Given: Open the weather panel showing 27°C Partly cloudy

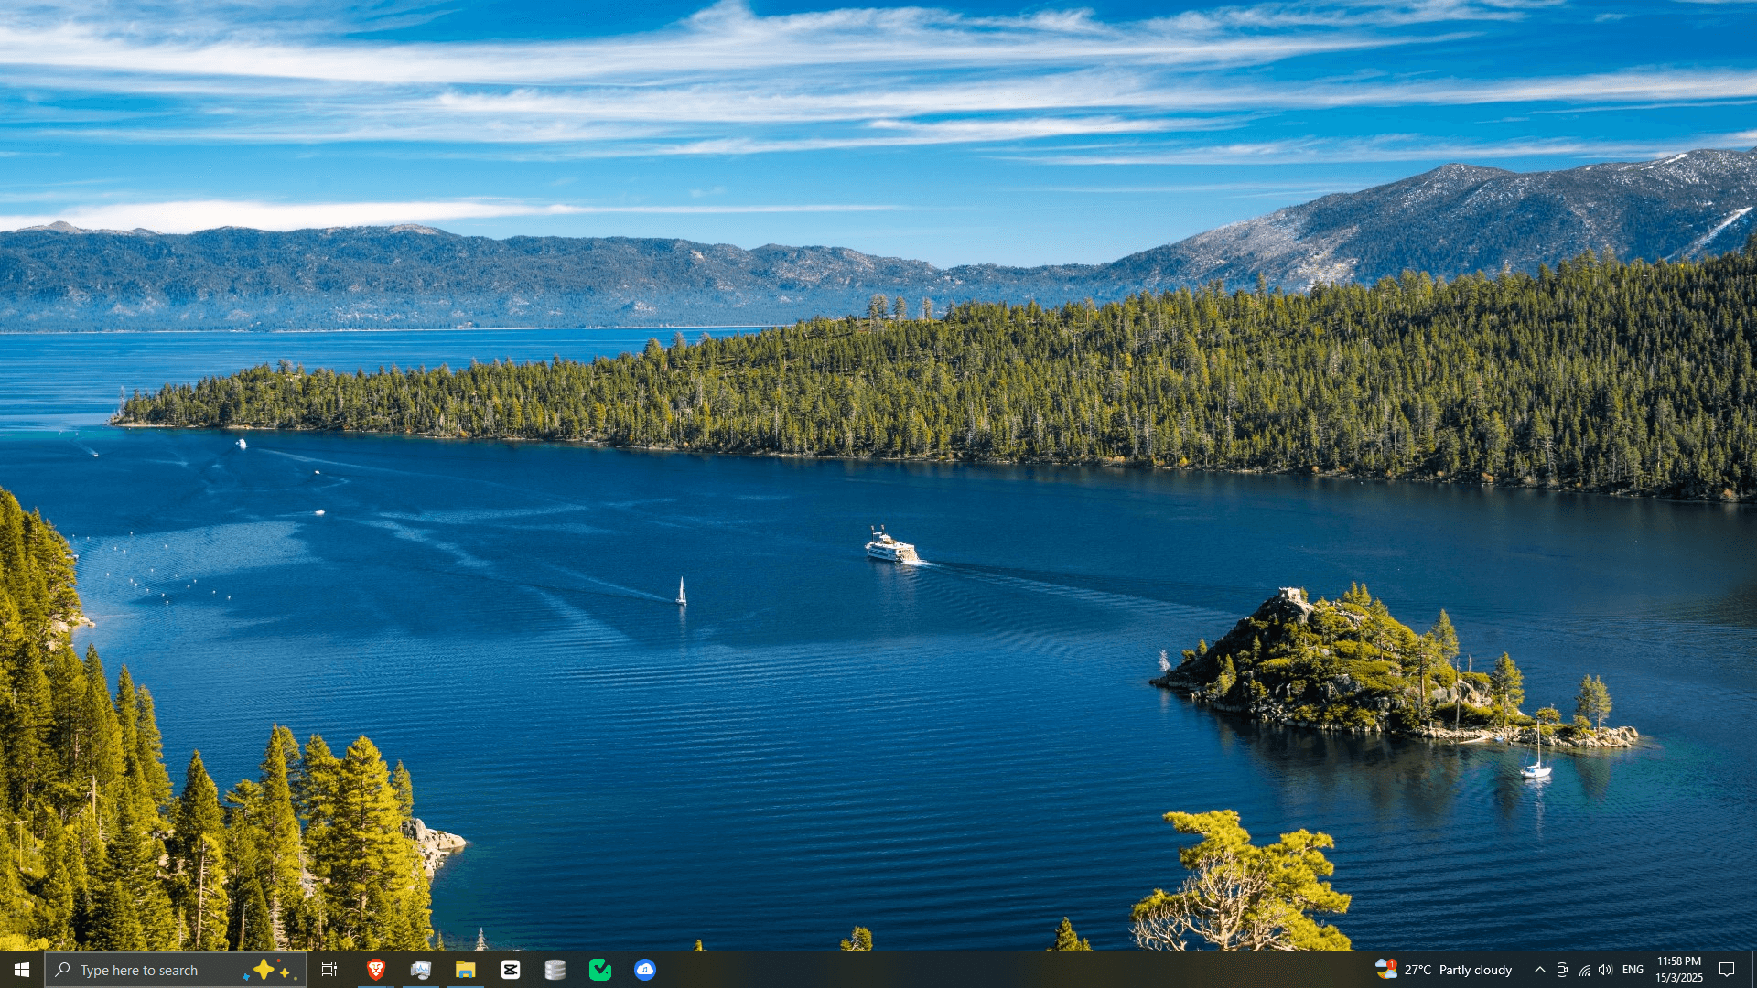Looking at the screenshot, I should pyautogui.click(x=1455, y=970).
